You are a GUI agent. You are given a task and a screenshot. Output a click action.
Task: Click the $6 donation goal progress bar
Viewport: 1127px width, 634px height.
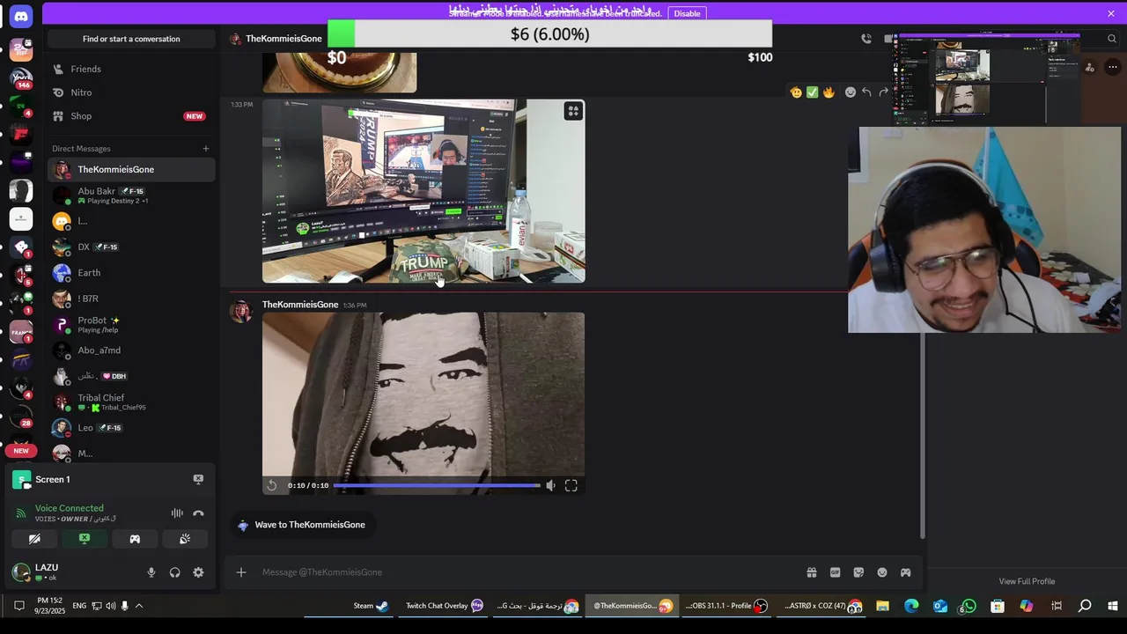coord(549,34)
